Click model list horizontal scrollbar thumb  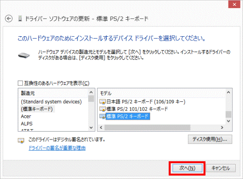[x=148, y=127]
